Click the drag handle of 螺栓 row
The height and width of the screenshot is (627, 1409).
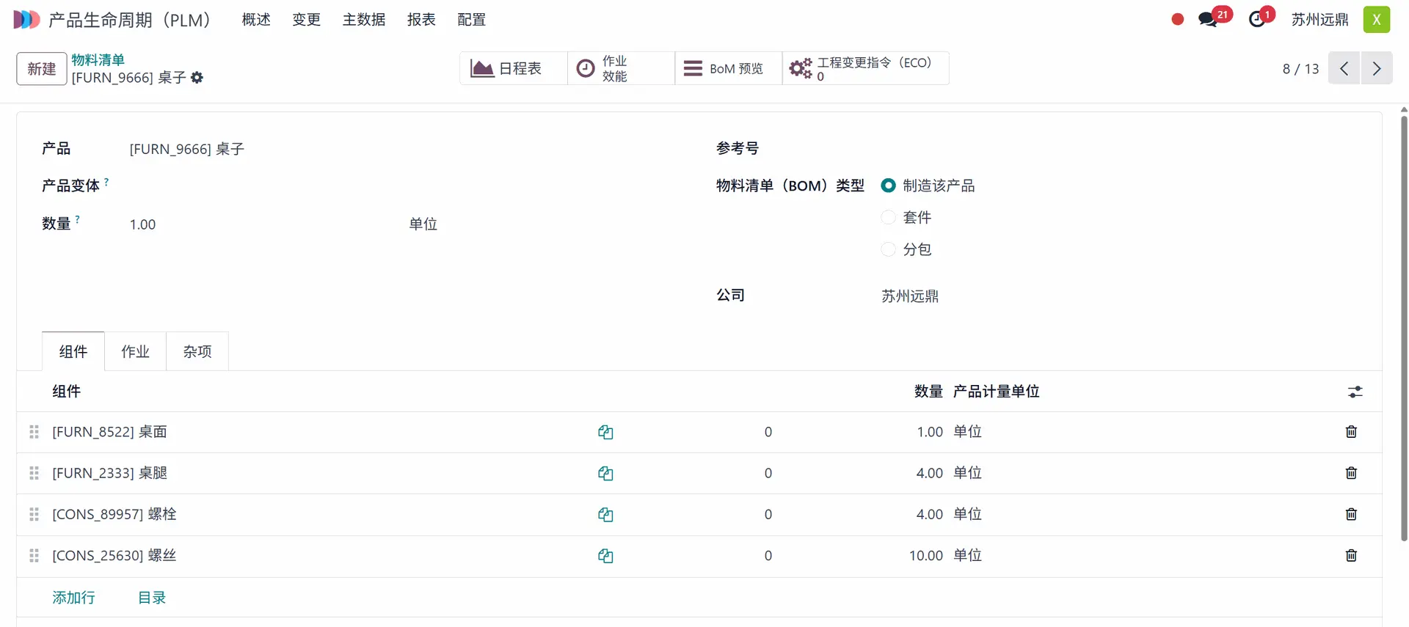[x=34, y=515]
